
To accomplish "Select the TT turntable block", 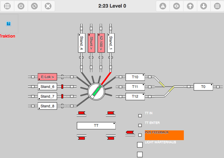I will (x=96, y=125).
